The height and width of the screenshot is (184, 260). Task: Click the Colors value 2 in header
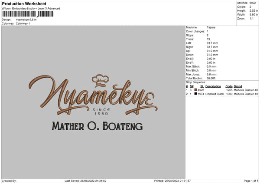pos(250,7)
